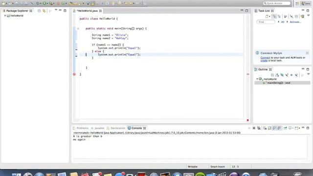Click the Search flashlight toolbar icon

point(80,3)
